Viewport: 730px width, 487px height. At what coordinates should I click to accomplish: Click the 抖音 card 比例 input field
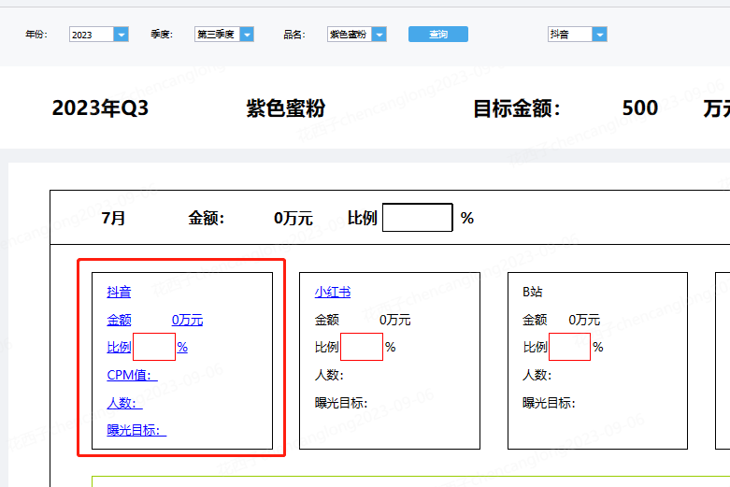pyautogui.click(x=154, y=347)
